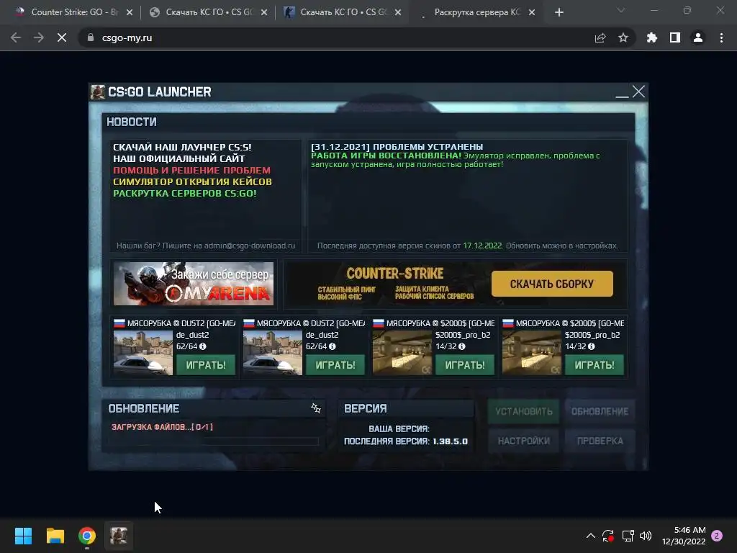View site lock information icon
The image size is (737, 553).
[x=91, y=37]
